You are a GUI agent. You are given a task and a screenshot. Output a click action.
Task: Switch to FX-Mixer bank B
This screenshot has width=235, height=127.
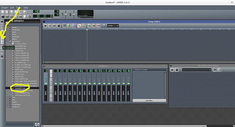pyautogui.click(x=51, y=82)
